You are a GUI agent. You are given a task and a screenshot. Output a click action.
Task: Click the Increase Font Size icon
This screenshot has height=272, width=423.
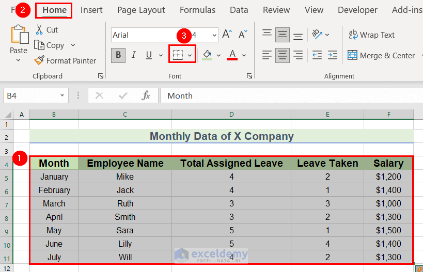227,35
